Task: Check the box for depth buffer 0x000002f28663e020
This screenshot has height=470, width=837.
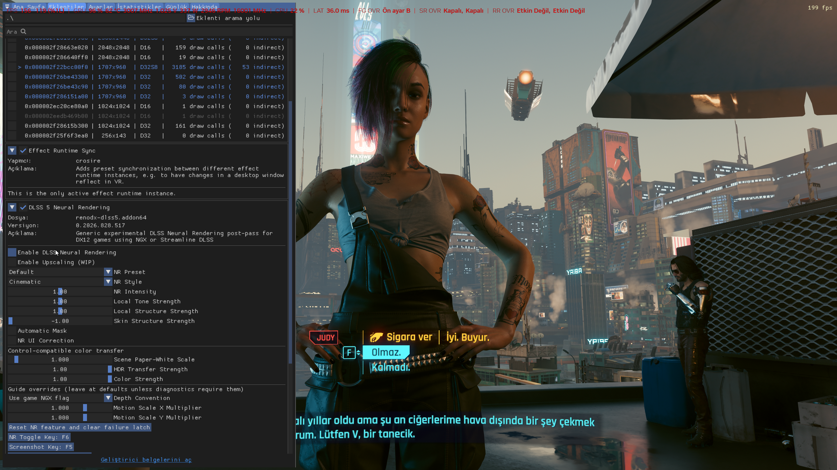Action: pyautogui.click(x=12, y=48)
